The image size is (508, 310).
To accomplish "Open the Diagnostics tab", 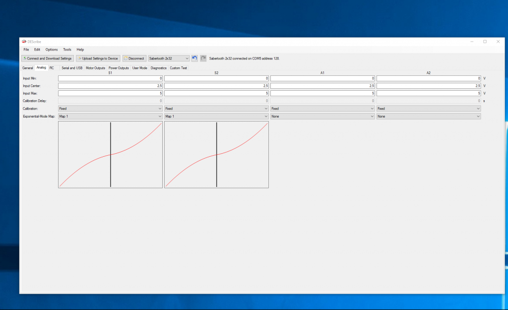I will click(158, 68).
